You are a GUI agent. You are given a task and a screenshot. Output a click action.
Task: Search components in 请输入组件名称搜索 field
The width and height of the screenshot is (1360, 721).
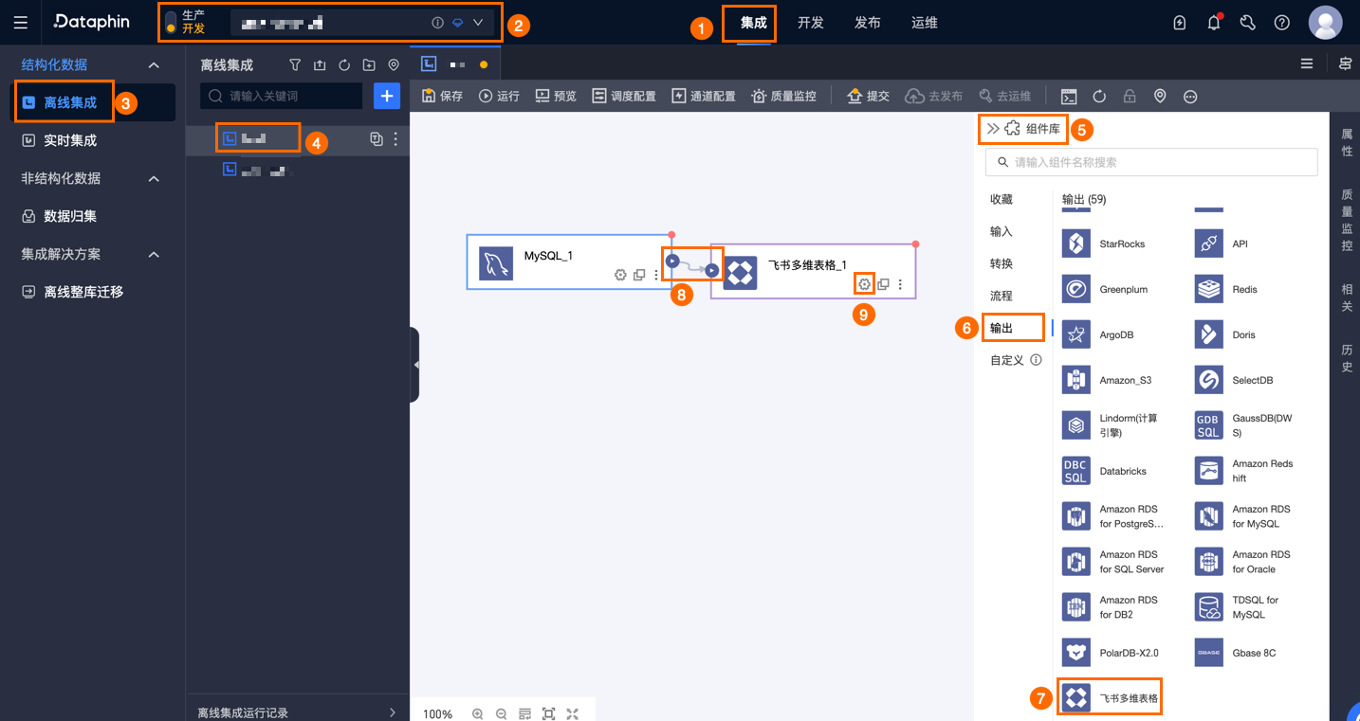click(x=1151, y=162)
